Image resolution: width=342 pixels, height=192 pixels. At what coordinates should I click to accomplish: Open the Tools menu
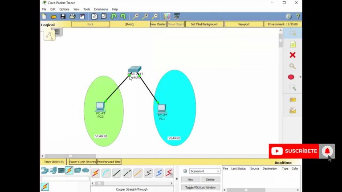point(86,9)
